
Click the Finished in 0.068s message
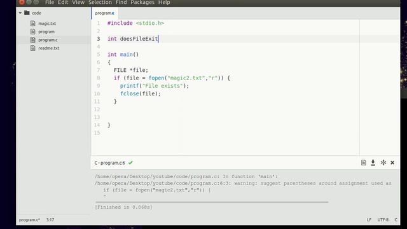[x=123, y=207]
